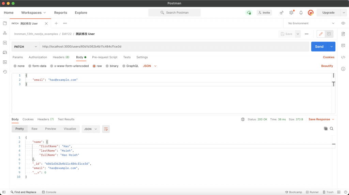
Task: Switch to comment mode icon
Action: point(329,34)
